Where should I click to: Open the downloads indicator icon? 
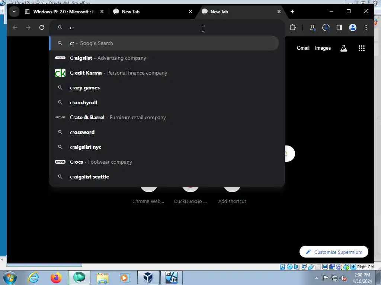pos(326,27)
